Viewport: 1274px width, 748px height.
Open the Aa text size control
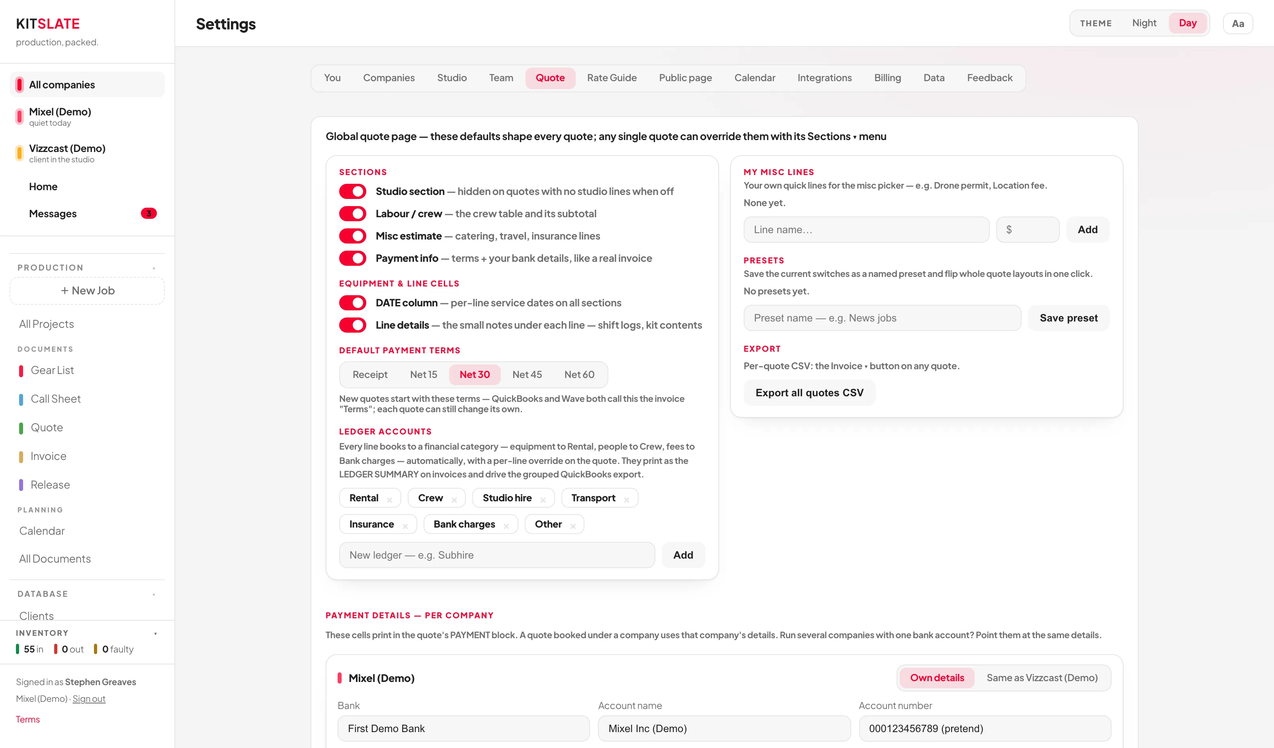[x=1238, y=23]
